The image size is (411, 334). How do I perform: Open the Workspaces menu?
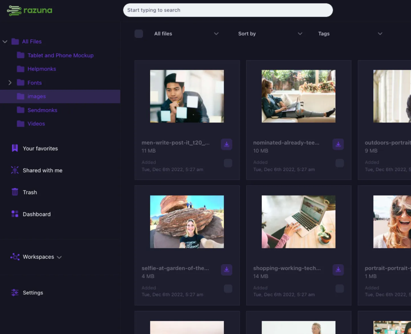click(39, 257)
